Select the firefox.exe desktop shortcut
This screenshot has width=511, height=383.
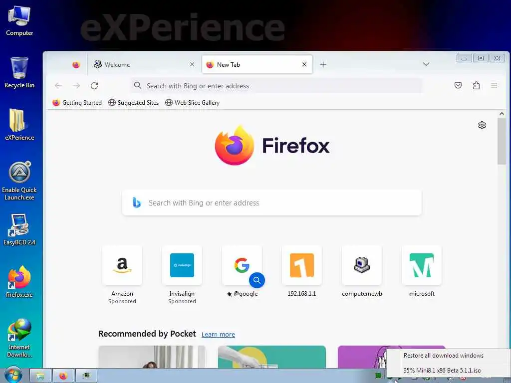point(19,282)
